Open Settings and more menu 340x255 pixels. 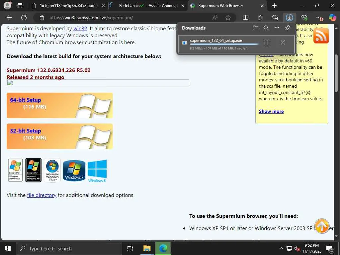(319, 18)
